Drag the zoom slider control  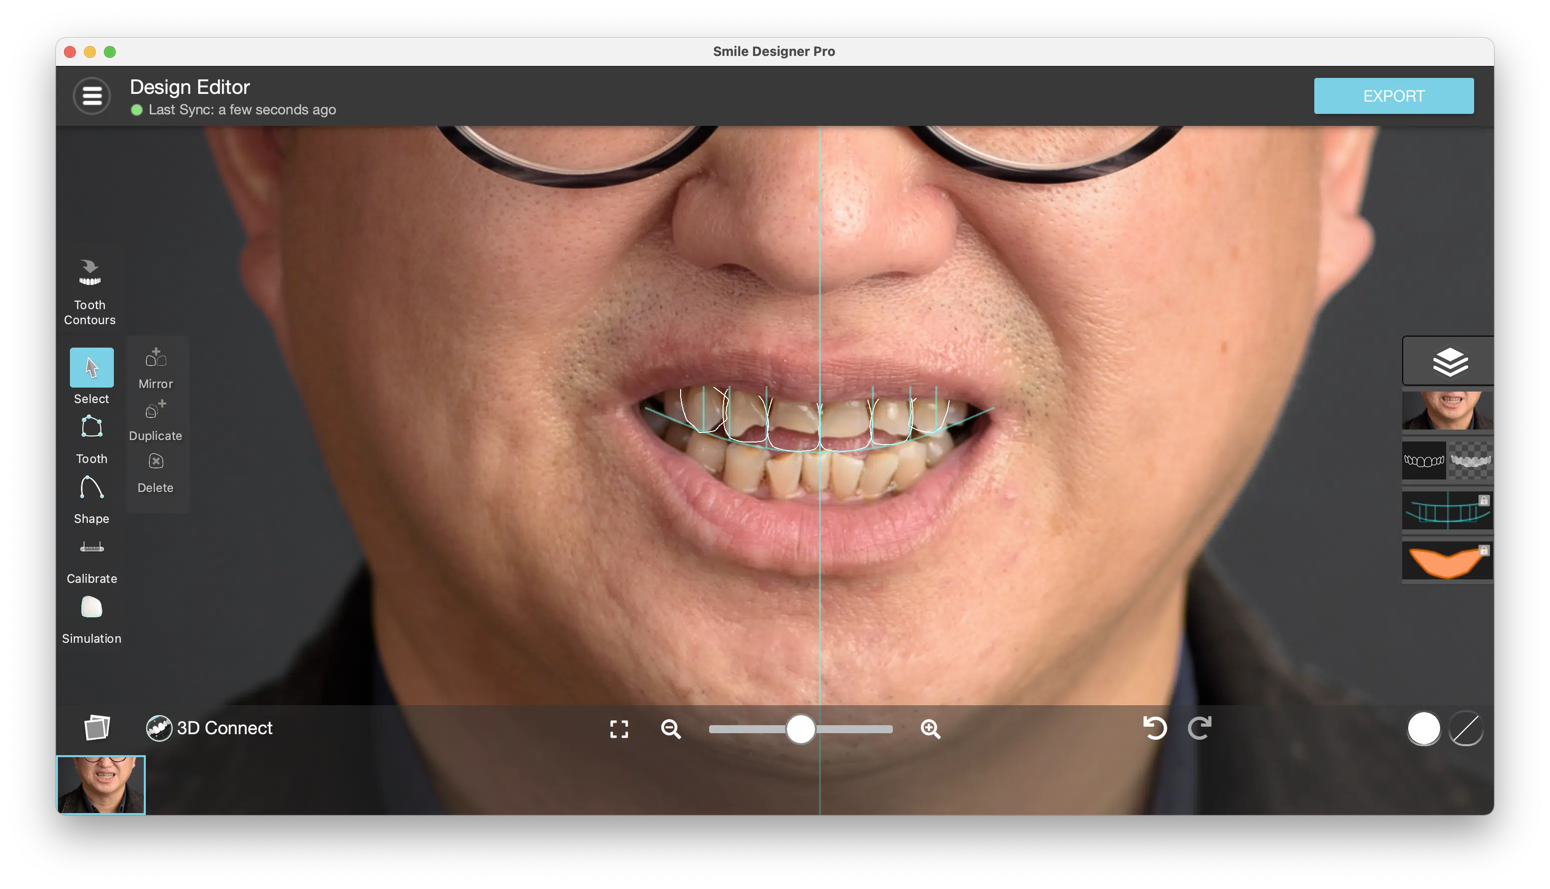coord(799,728)
